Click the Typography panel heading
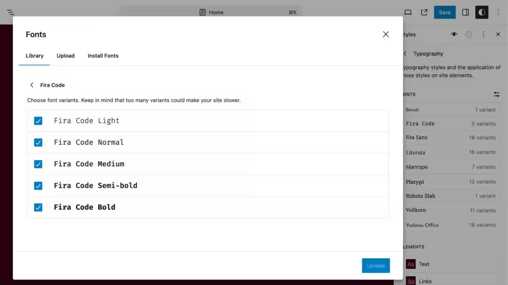Viewport: 508px width, 285px height. pyautogui.click(x=428, y=54)
